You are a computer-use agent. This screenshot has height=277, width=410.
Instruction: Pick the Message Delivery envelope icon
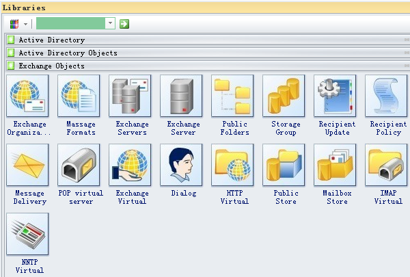27,165
